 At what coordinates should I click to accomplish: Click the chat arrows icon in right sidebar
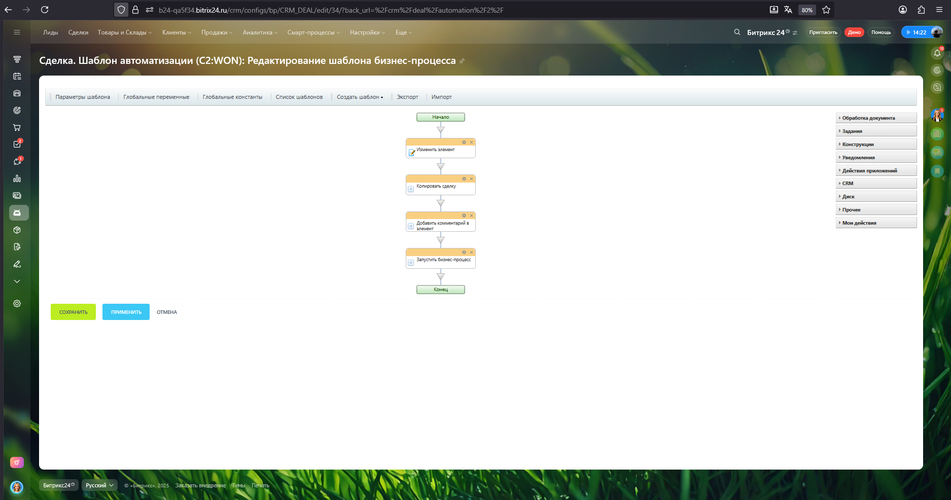[937, 87]
